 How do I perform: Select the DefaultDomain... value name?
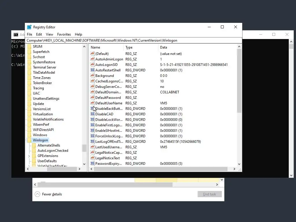tap(108, 92)
